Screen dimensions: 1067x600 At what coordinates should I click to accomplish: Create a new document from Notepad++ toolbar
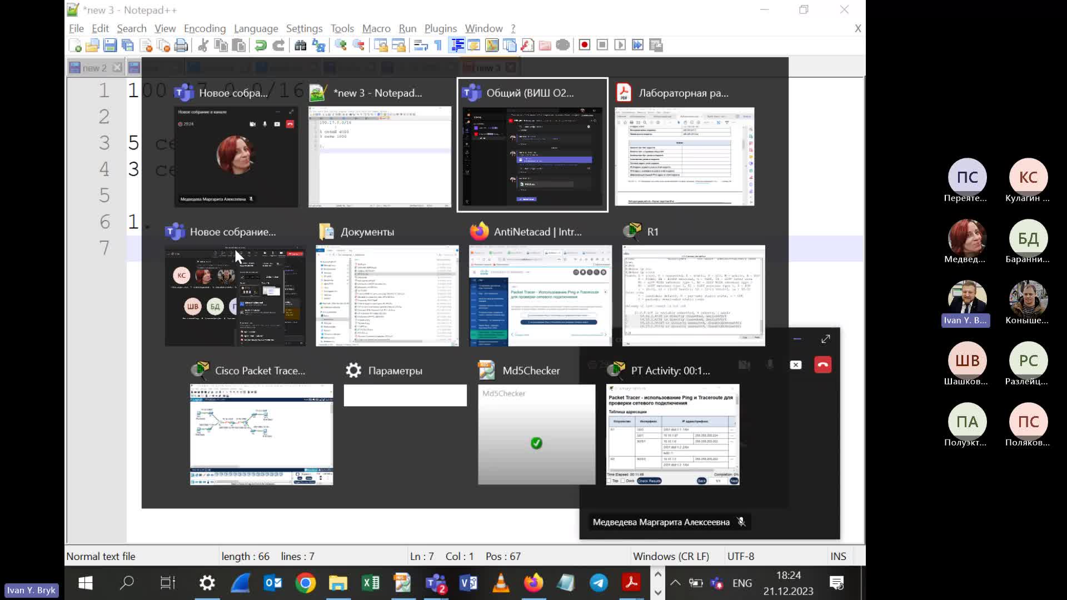click(x=75, y=46)
